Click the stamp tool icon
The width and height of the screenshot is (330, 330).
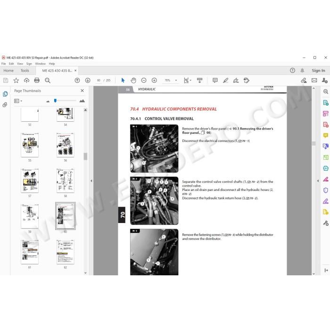(246, 80)
